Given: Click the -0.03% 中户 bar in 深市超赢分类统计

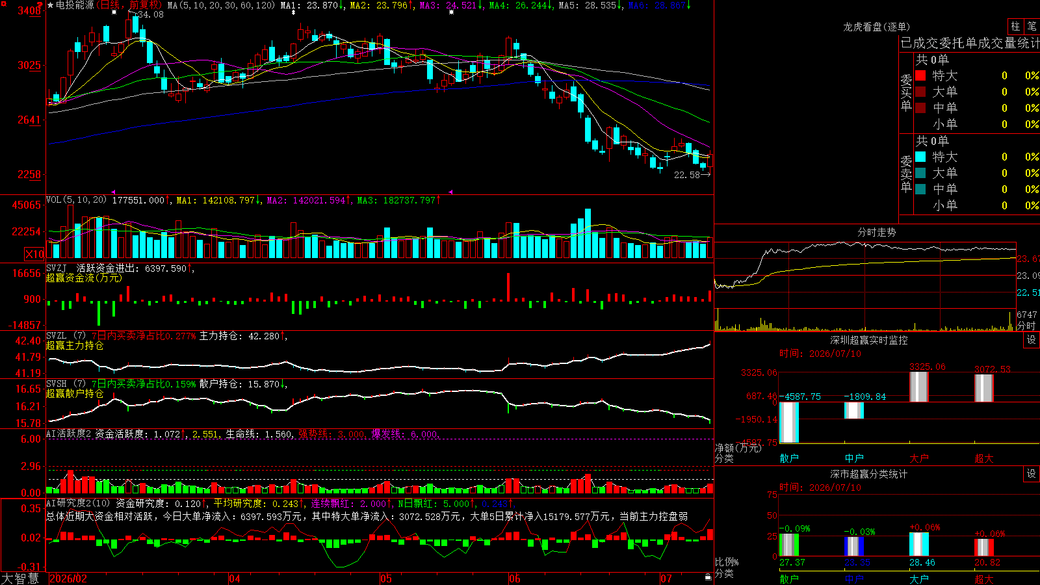Looking at the screenshot, I should point(854,546).
